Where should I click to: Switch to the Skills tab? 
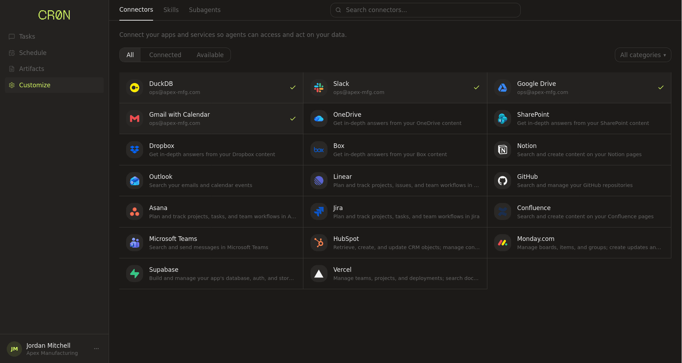[171, 10]
